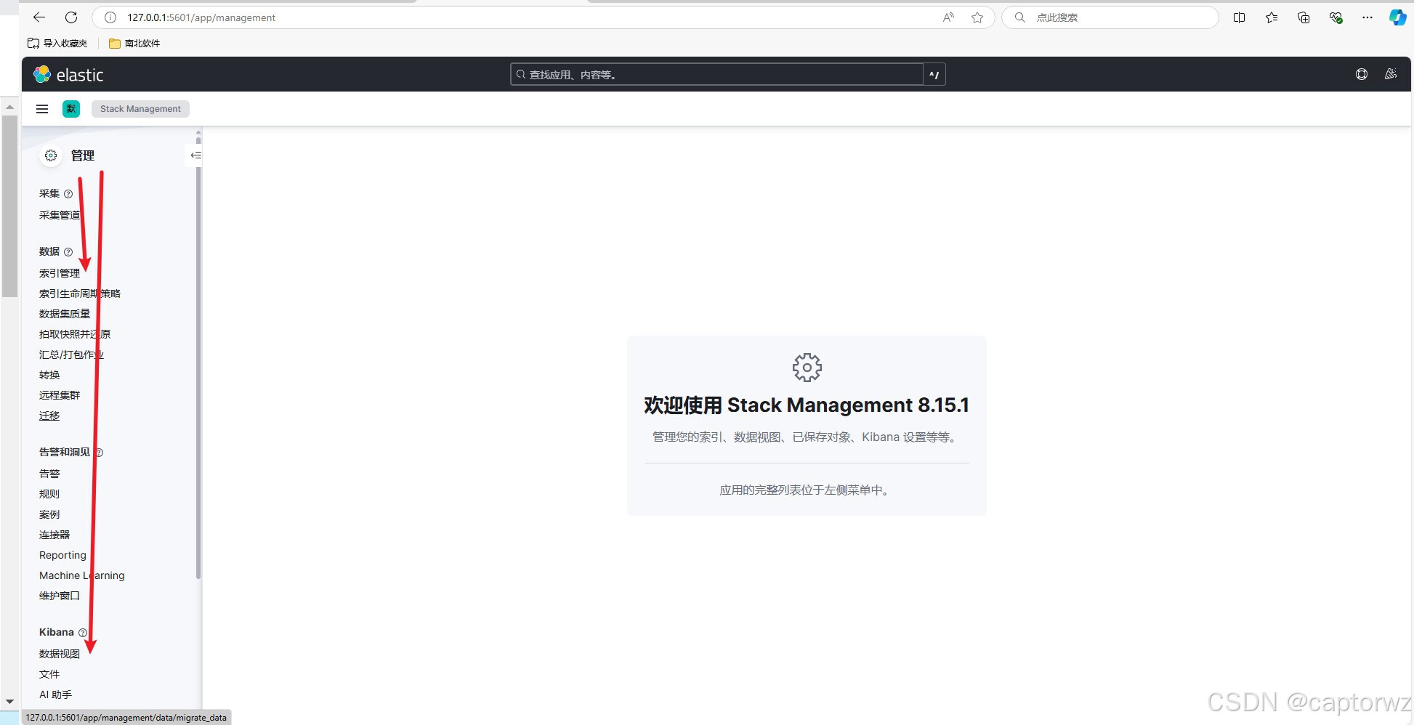The height and width of the screenshot is (725, 1414).
Task: Open 告警 in sidebar
Action: point(49,474)
